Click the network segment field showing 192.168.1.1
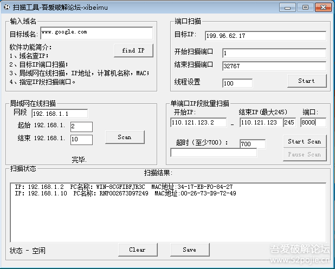Image resolution: width=335 pixels, height=269 pixels. (60, 114)
